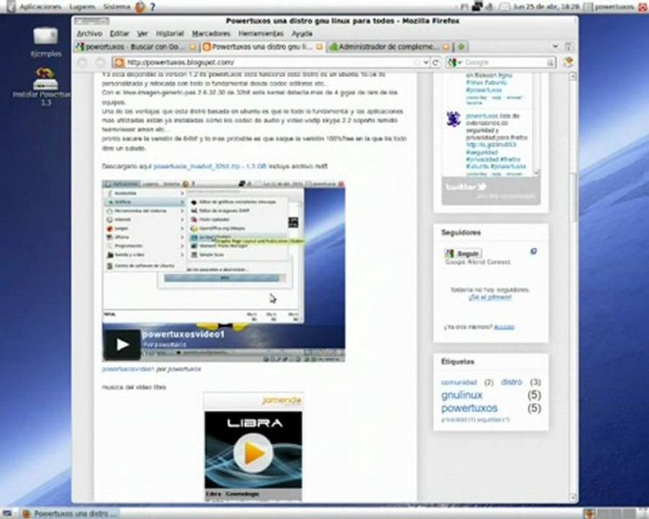Image resolution: width=649 pixels, height=519 pixels.
Task: Click the search magnifier button in search box
Action: tap(550, 63)
